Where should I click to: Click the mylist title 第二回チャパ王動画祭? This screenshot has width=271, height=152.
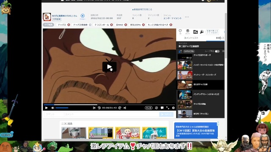[189, 46]
